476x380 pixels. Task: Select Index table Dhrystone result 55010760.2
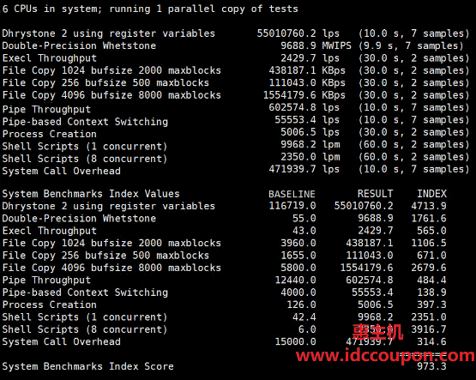tap(364, 206)
